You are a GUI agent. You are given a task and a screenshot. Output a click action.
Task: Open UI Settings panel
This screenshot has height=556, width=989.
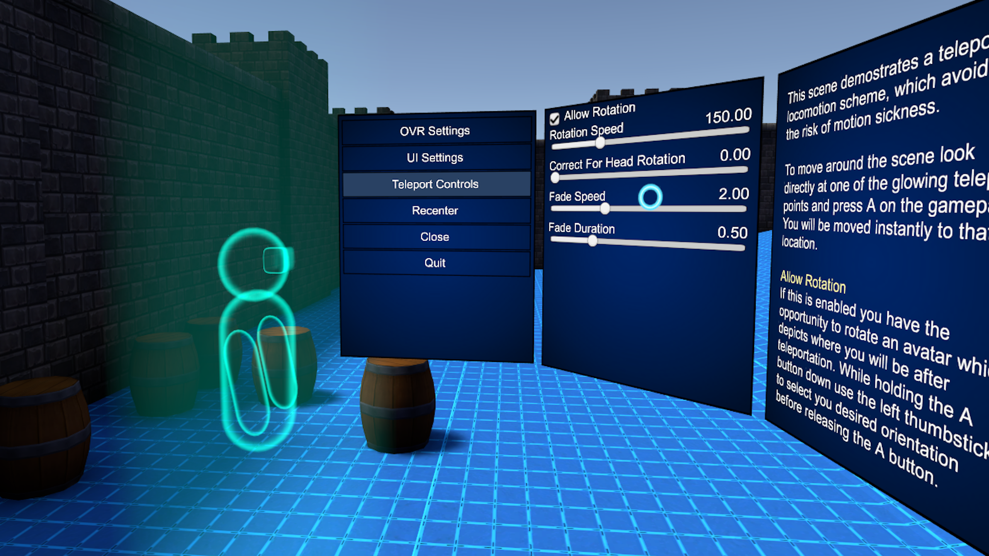coord(435,158)
